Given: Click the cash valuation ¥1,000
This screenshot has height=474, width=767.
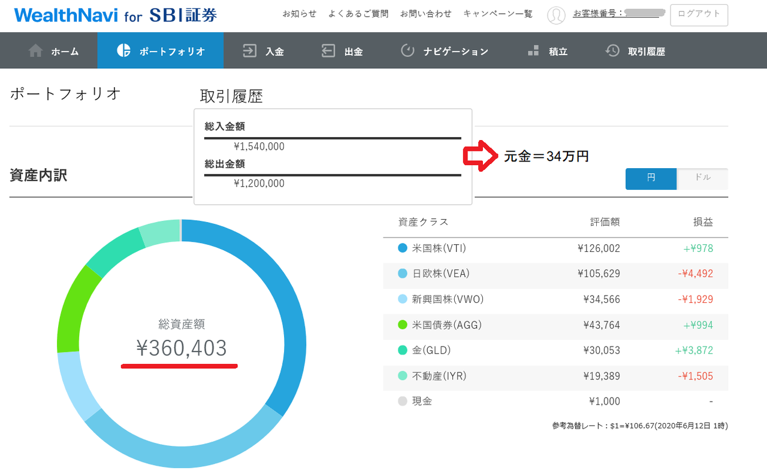Looking at the screenshot, I should pyautogui.click(x=605, y=401).
